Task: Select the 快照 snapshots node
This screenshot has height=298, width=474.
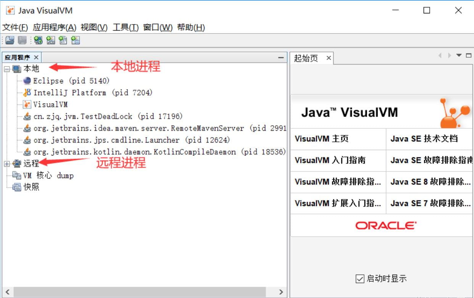Action: click(x=31, y=187)
